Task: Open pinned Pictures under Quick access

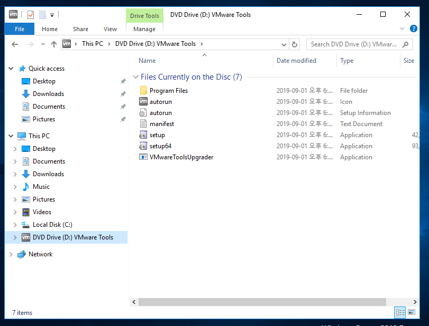Action: click(x=44, y=119)
